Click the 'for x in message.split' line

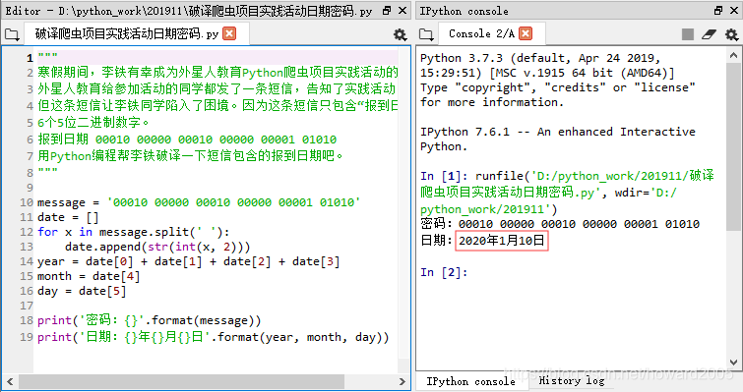(133, 232)
